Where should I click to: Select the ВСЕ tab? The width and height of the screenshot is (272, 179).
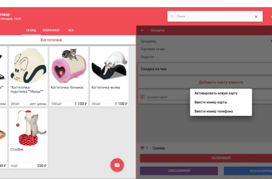71,30
